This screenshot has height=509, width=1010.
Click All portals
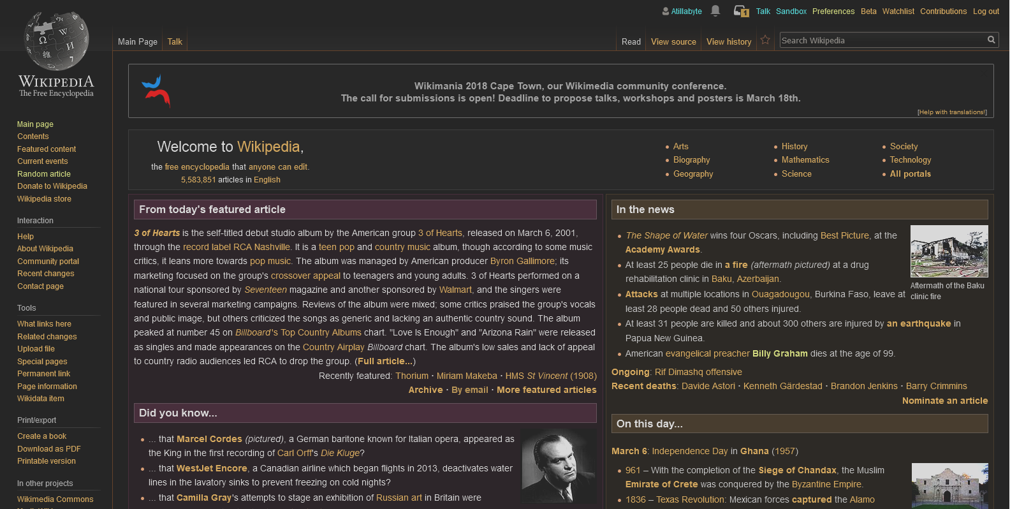tap(911, 174)
